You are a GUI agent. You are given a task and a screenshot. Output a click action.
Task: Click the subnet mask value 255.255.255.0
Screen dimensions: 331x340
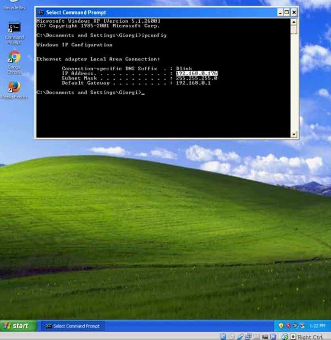[197, 78]
